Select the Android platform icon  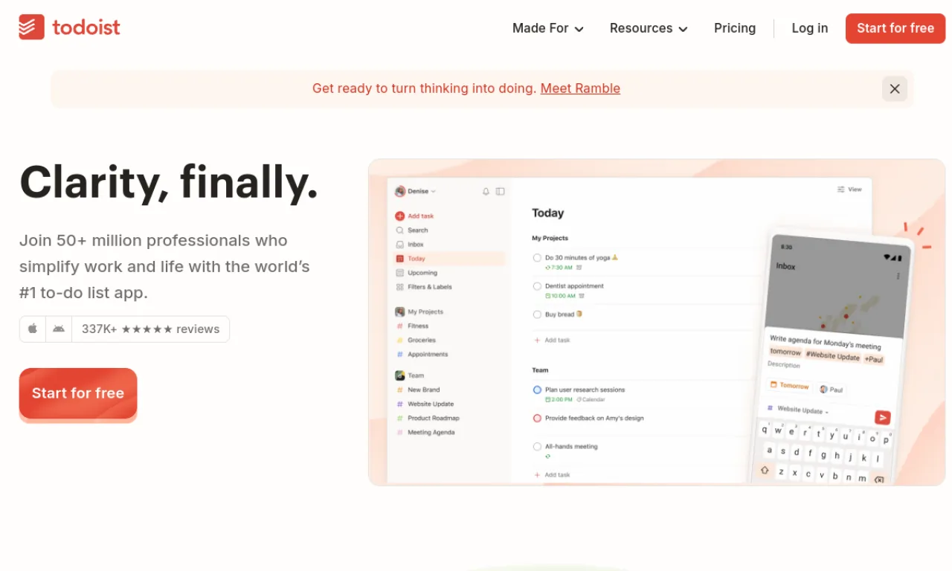pyautogui.click(x=59, y=329)
